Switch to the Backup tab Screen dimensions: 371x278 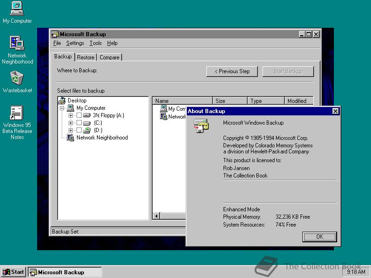[63, 57]
